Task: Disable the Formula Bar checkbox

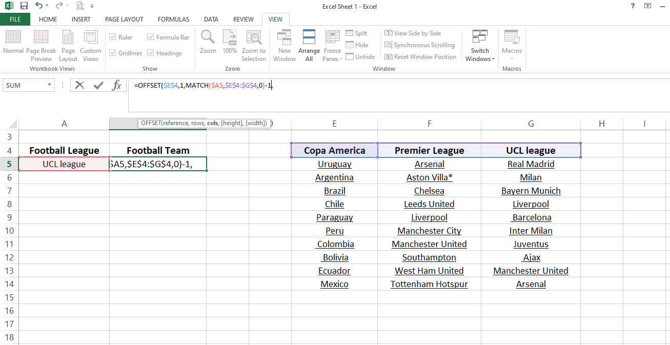Action: click(151, 37)
